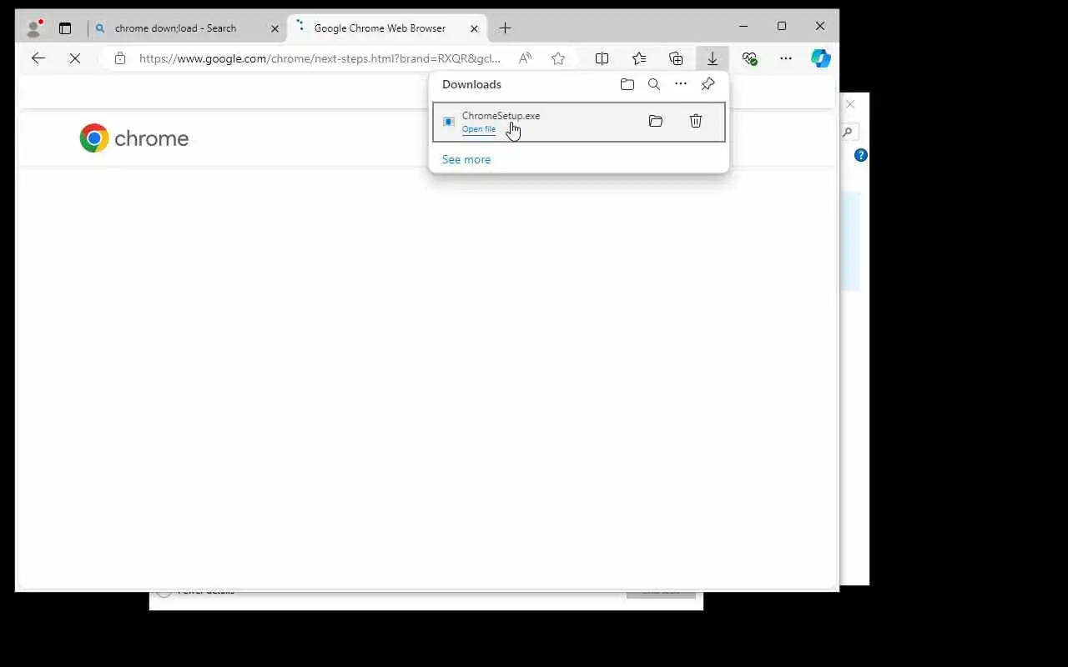
Task: Open Browser essentials heart icon
Action: coord(749,58)
